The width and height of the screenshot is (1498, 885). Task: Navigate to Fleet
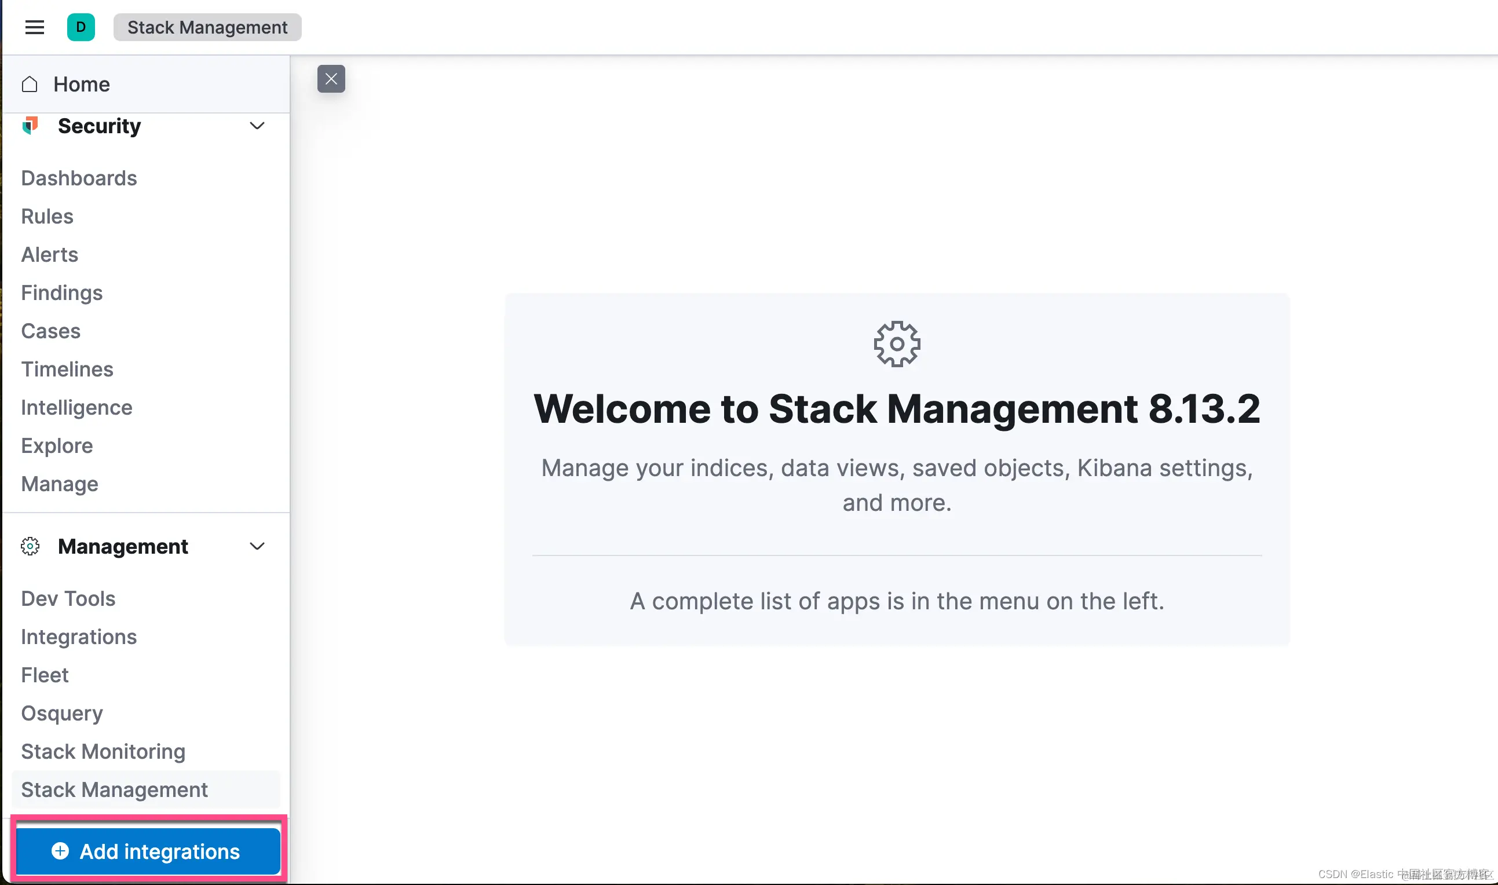pyautogui.click(x=45, y=675)
